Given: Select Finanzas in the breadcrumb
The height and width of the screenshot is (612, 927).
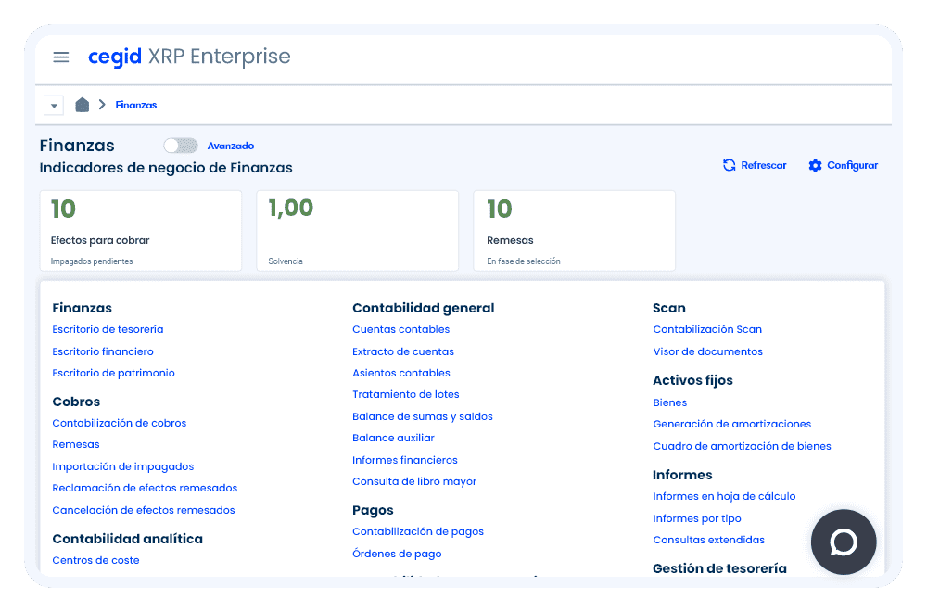Looking at the screenshot, I should (x=136, y=106).
